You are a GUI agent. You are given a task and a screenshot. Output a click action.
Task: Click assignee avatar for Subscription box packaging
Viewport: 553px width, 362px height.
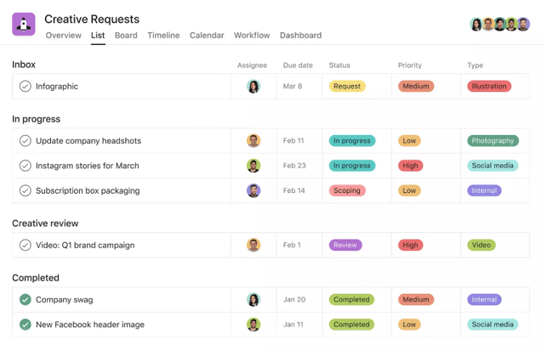tap(254, 190)
